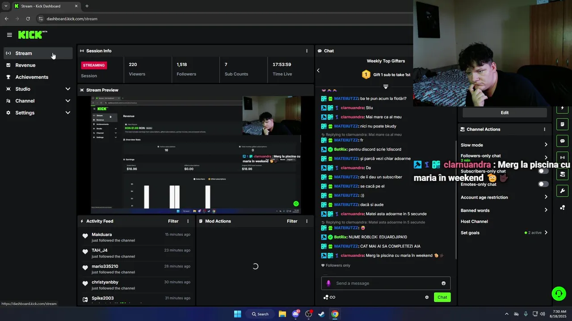Open Session Info three-dot options menu

(307, 51)
